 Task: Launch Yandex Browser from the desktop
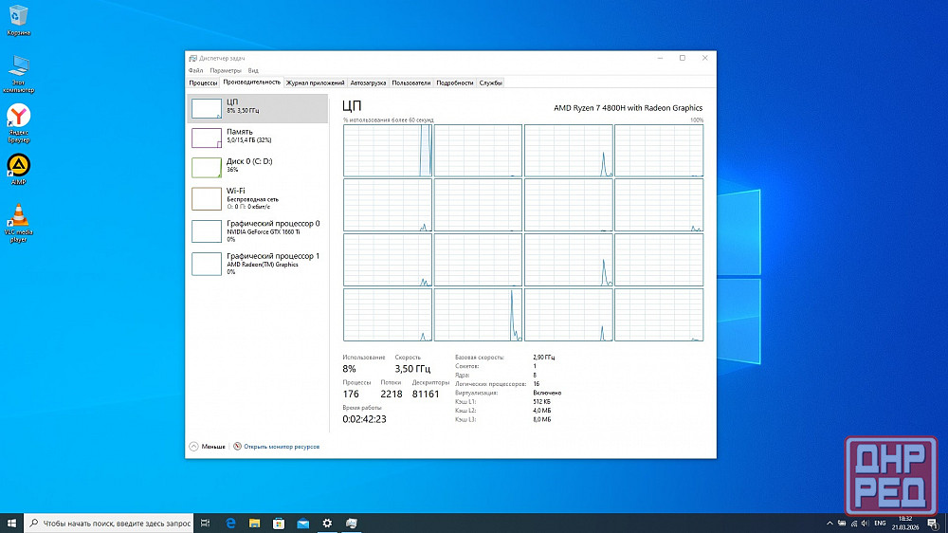pyautogui.click(x=19, y=117)
